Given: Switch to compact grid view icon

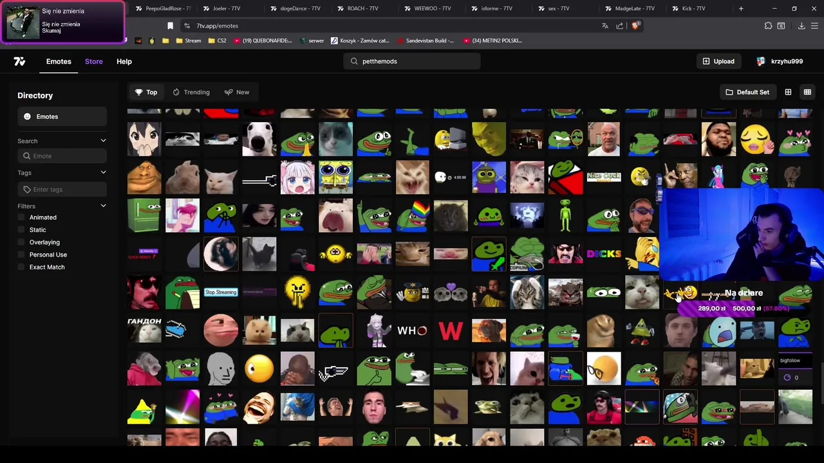Looking at the screenshot, I should (x=807, y=92).
